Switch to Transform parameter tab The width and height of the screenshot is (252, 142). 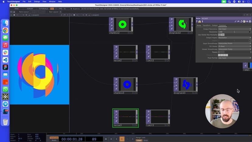click(206, 25)
